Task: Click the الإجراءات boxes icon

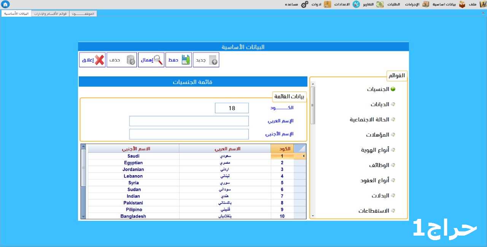Action: 425,4
